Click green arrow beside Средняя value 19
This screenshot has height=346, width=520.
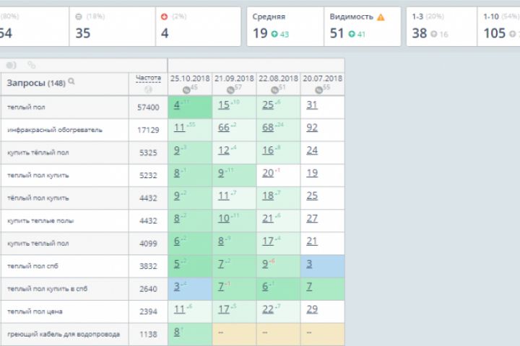coord(274,34)
